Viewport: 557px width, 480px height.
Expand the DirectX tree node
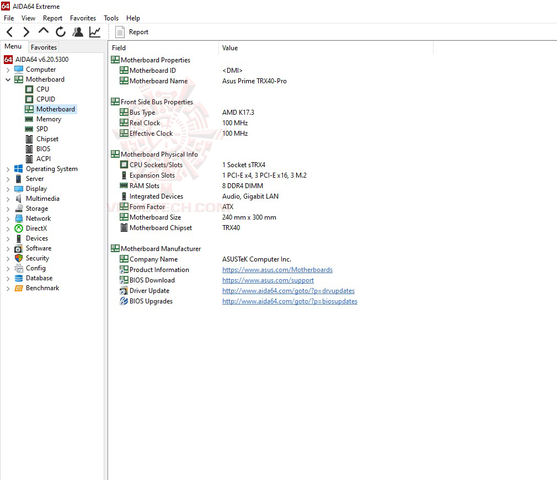click(8, 229)
